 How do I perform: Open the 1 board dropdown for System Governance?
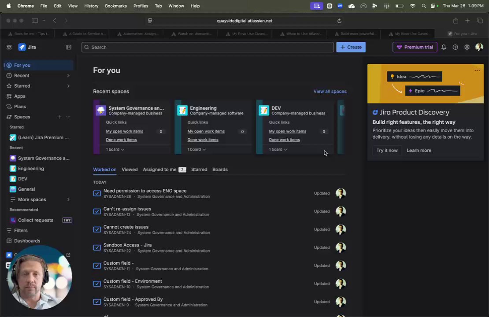[115, 149]
